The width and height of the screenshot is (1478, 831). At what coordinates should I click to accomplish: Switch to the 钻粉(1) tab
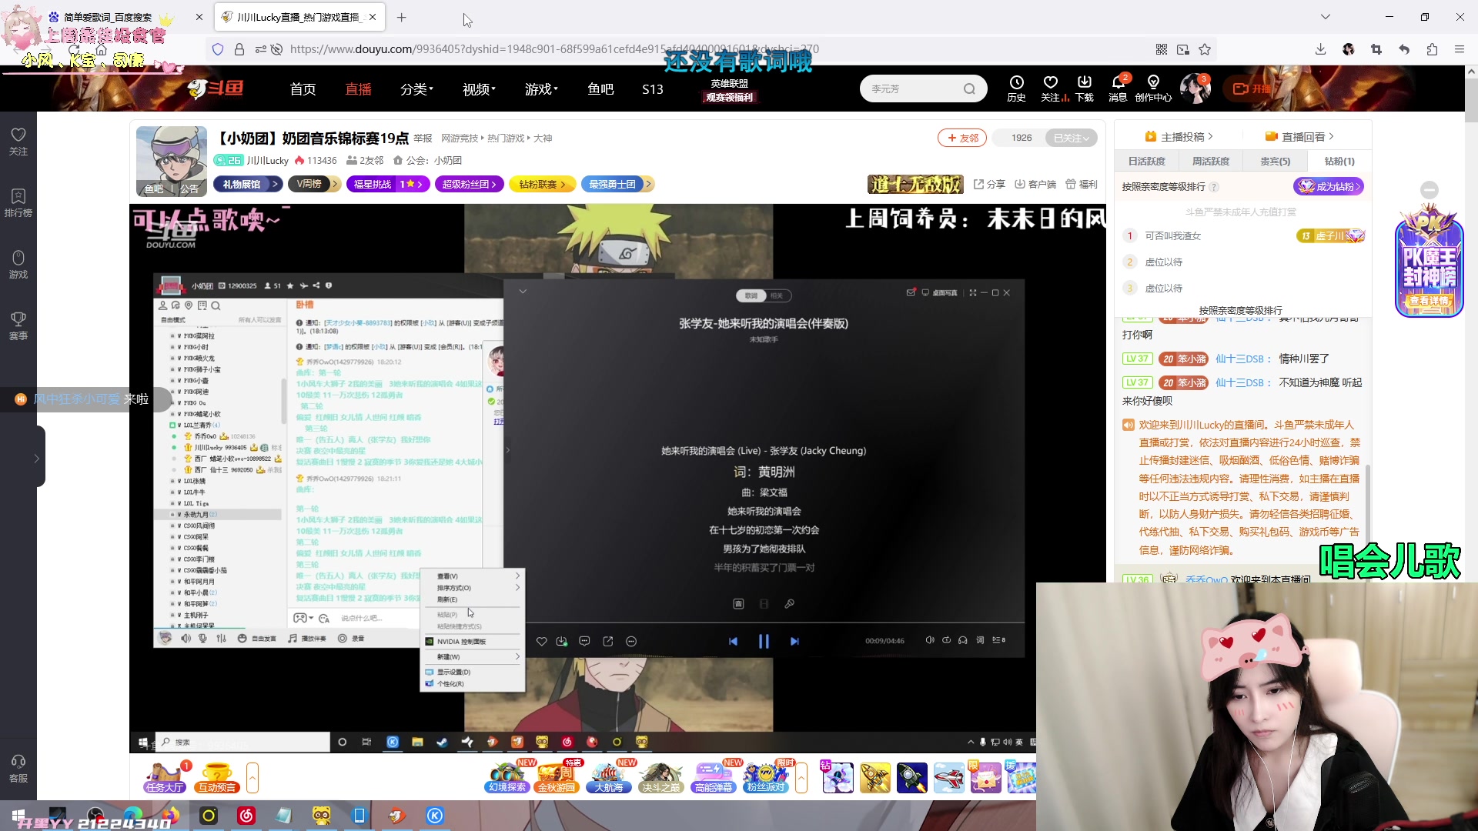pyautogui.click(x=1339, y=161)
